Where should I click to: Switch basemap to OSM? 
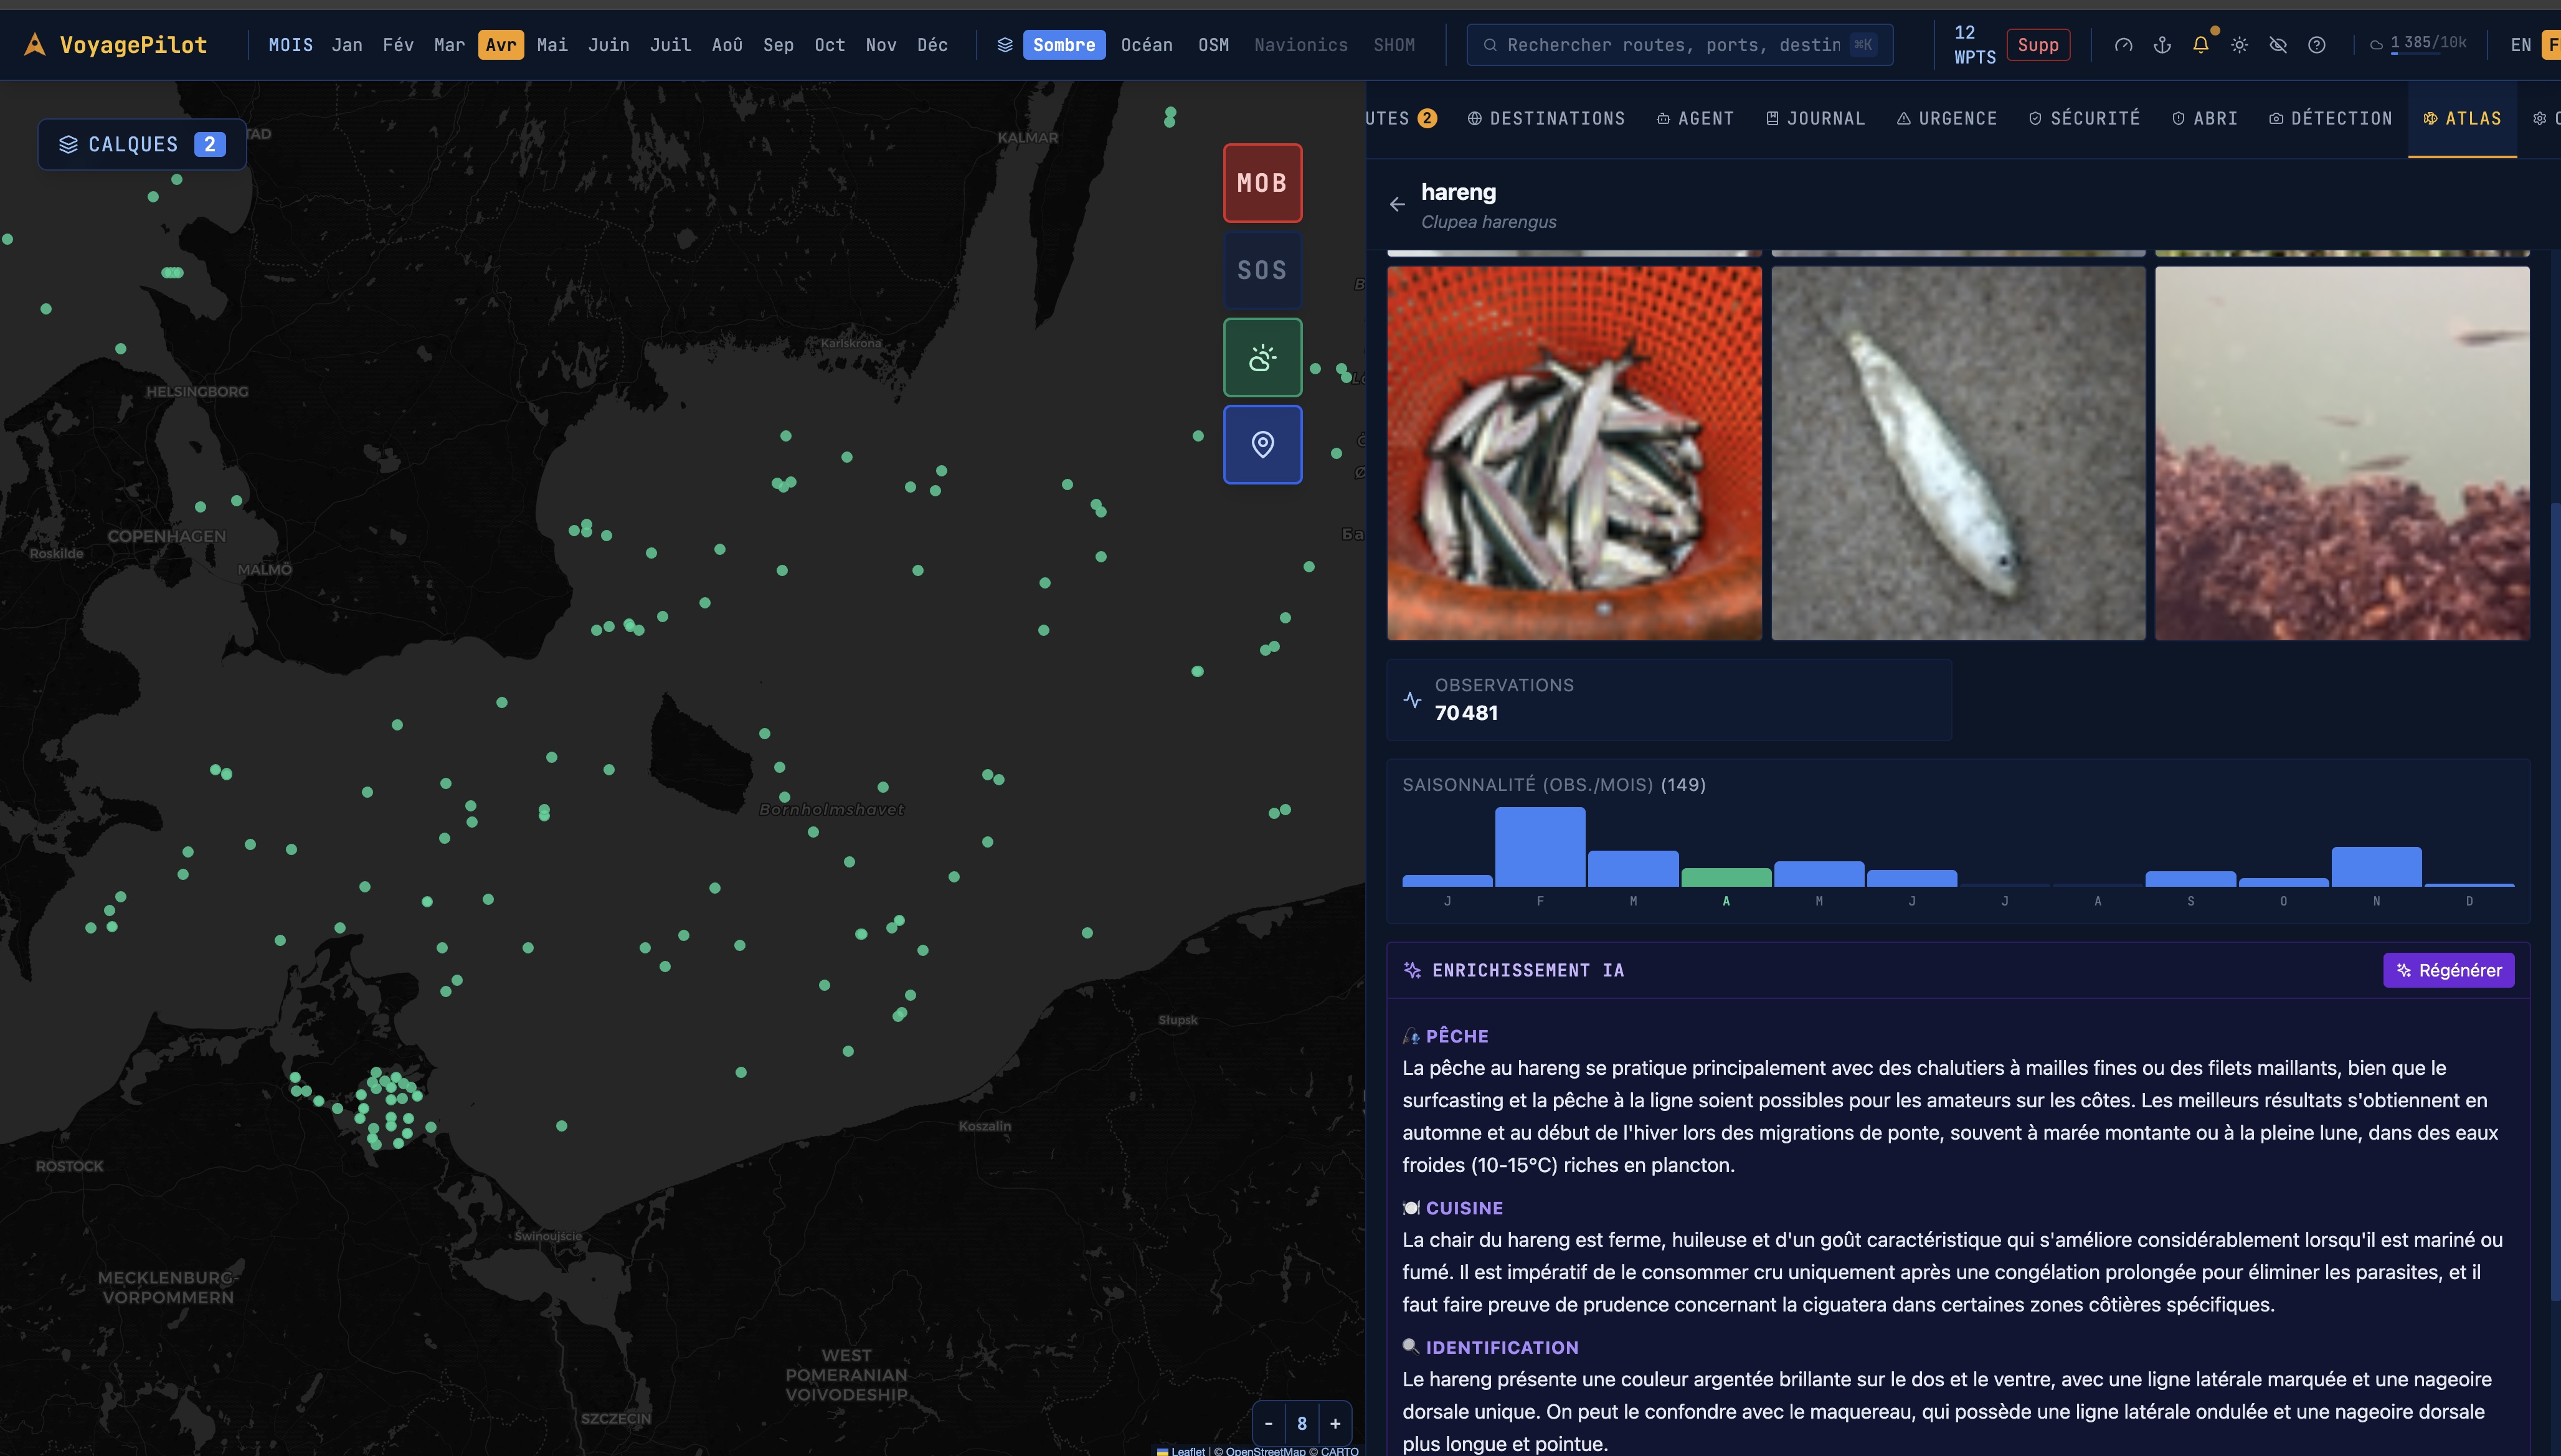pyautogui.click(x=1213, y=45)
